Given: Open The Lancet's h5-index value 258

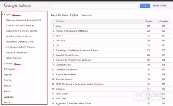Looking at the screenshot, I should 149,41.
